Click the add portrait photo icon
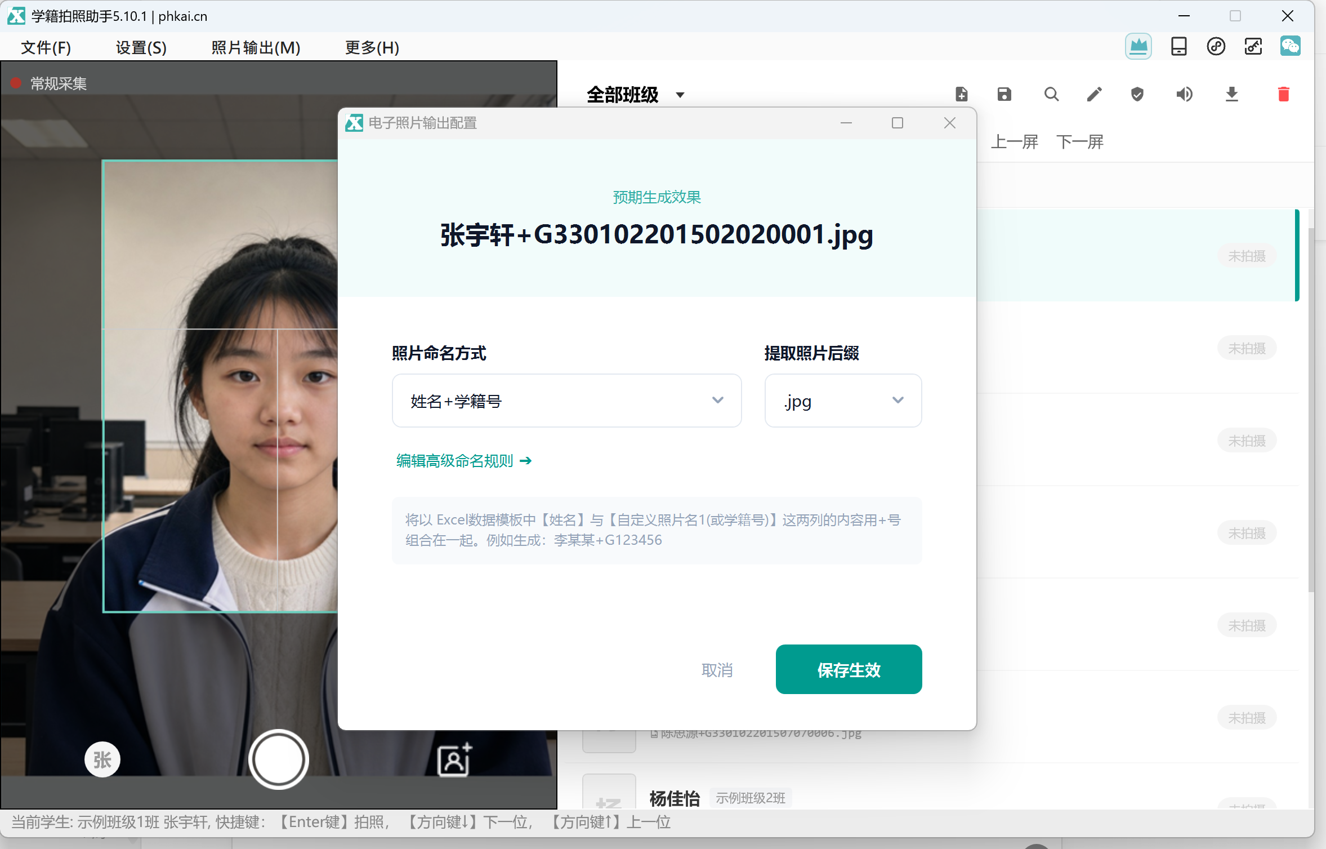Screen dimensions: 1326x849 point(454,759)
